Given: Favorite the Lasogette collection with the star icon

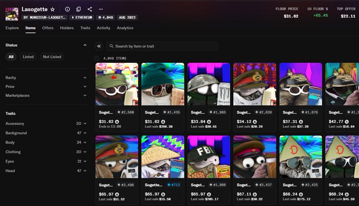Looking at the screenshot, I should [x=52, y=9].
